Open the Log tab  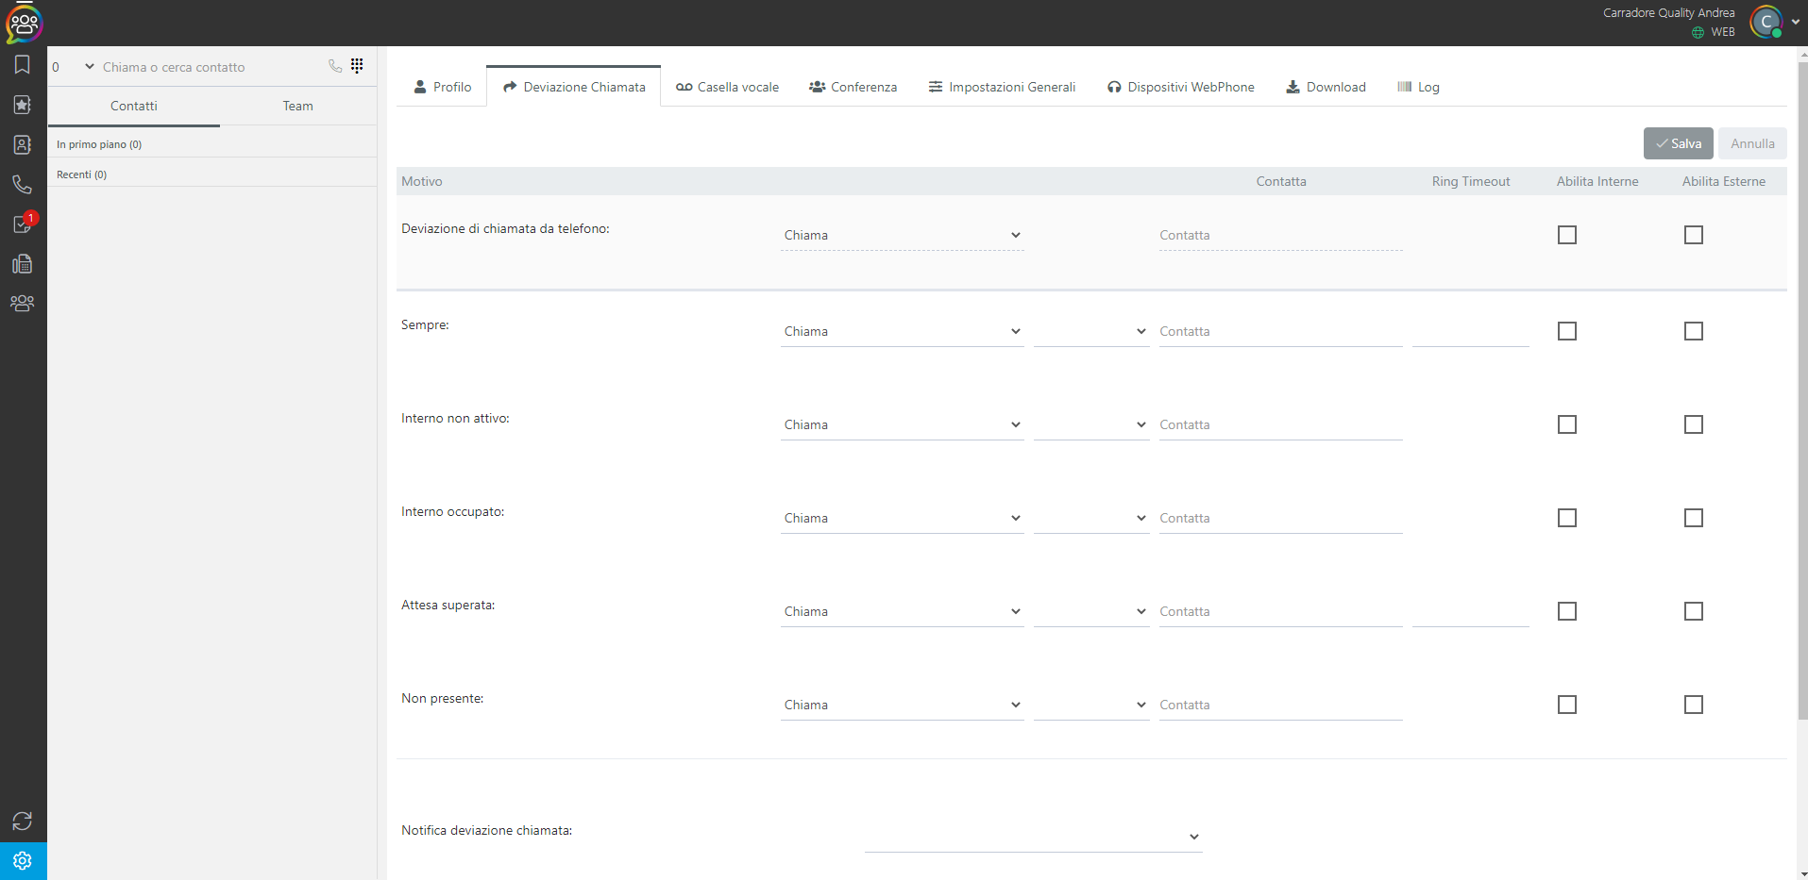click(1419, 87)
